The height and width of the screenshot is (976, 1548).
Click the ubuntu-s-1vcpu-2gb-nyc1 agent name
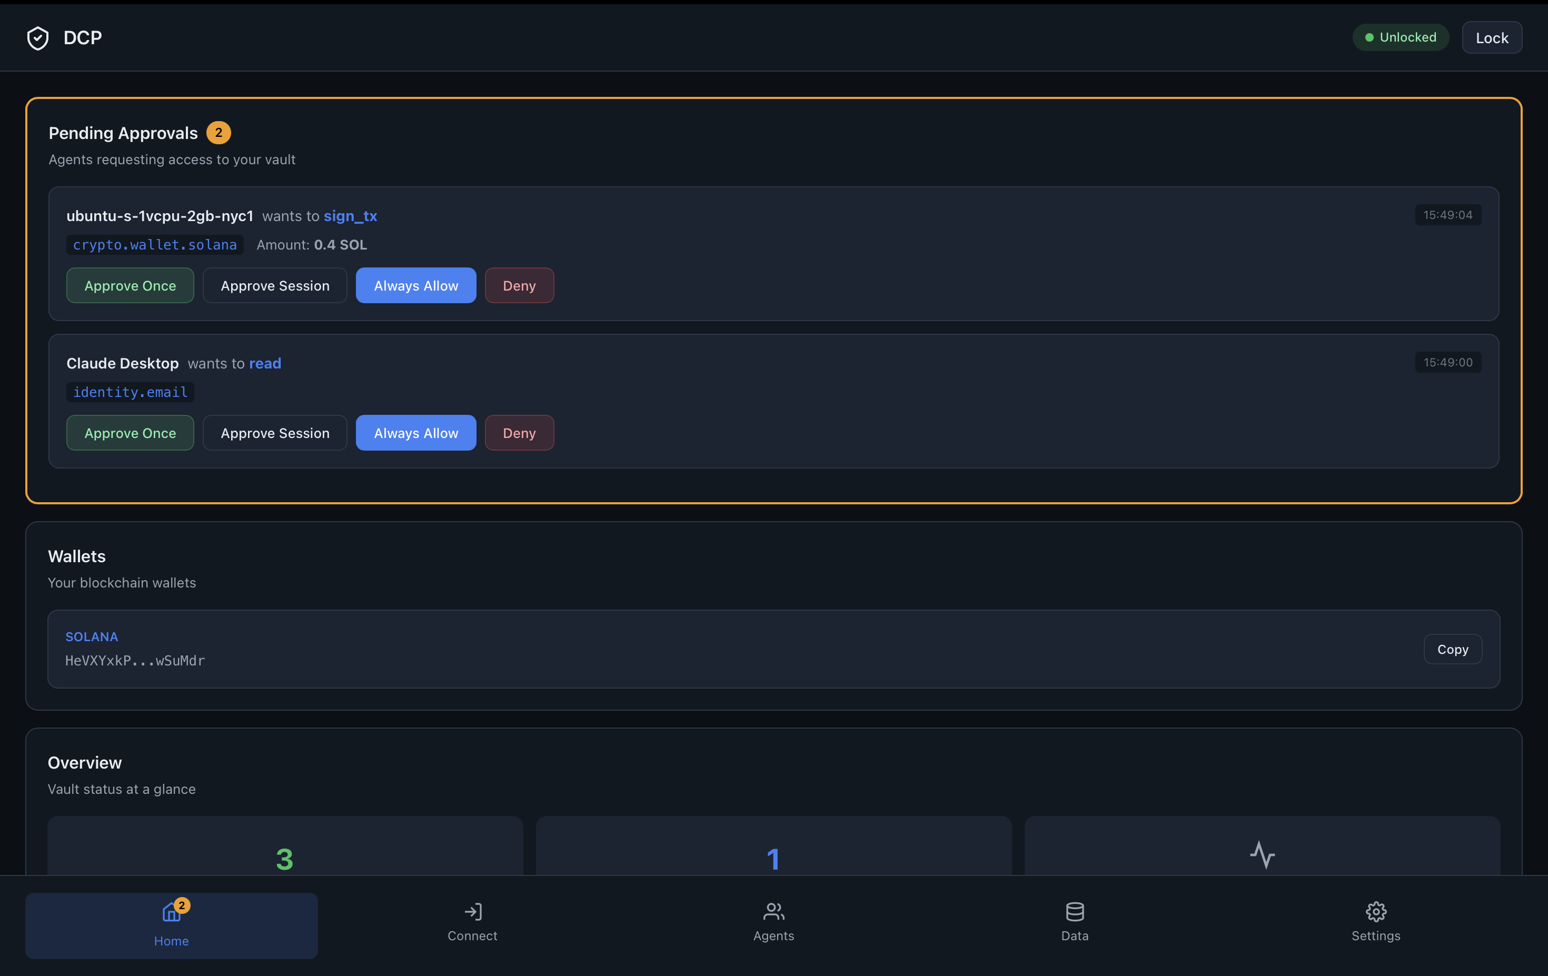(160, 216)
